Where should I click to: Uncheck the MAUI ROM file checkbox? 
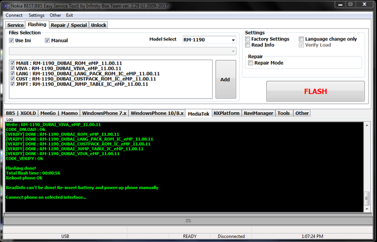point(13,63)
